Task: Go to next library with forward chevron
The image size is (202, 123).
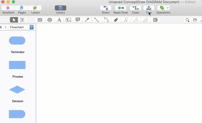Action: [x=5, y=27]
